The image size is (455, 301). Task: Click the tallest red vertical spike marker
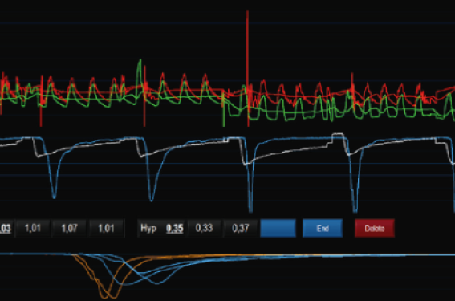[247, 68]
